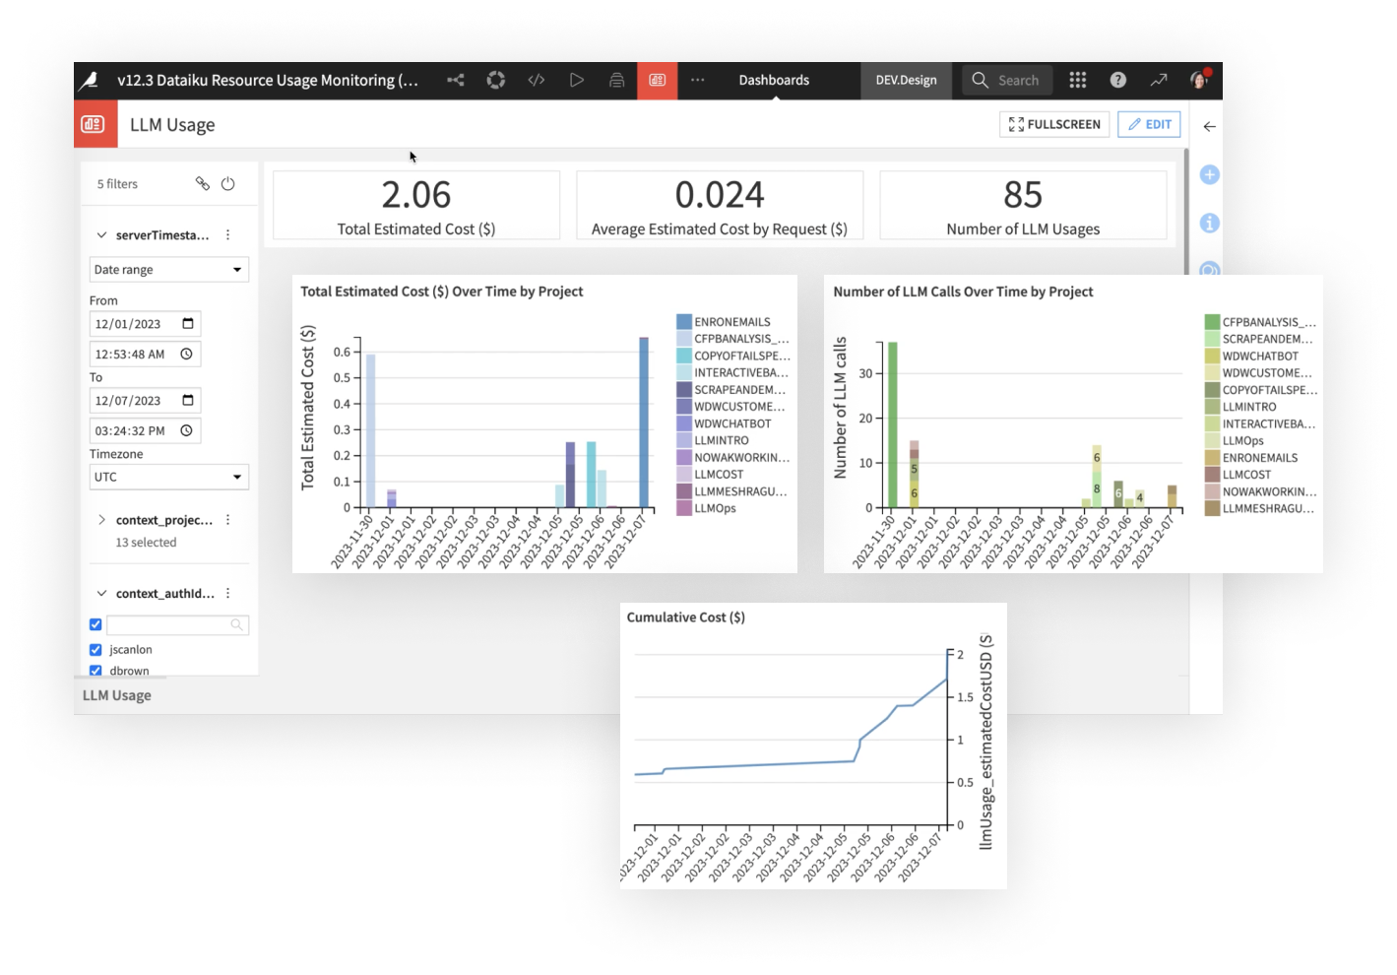Uncheck the dbrown checkbox
The height and width of the screenshot is (975, 1397).
tap(95, 671)
